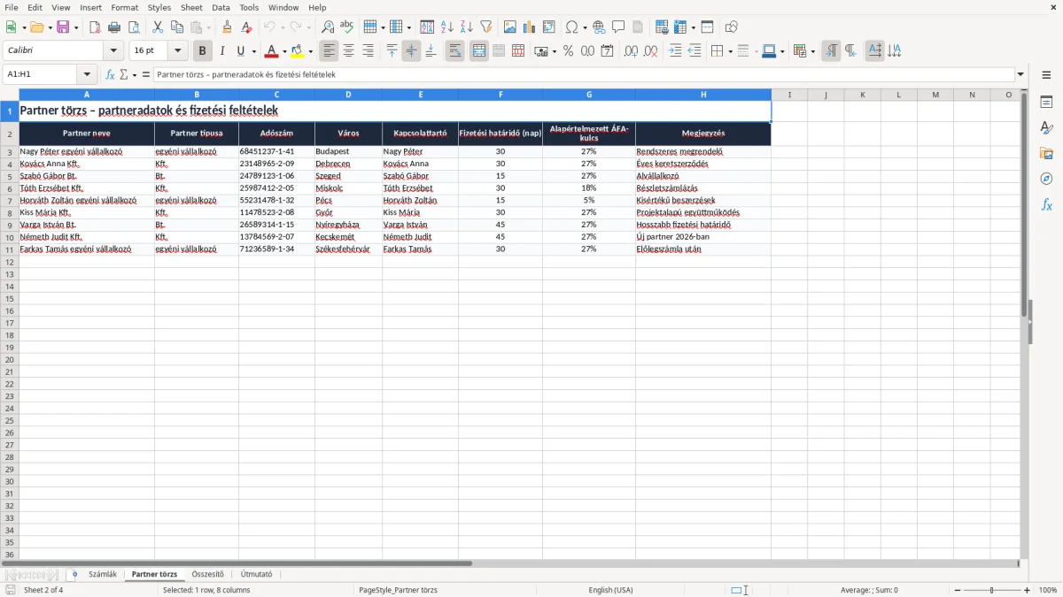The height and width of the screenshot is (597, 1063).
Task: Enable AutoFilter with the funnel icon
Action: (x=486, y=27)
